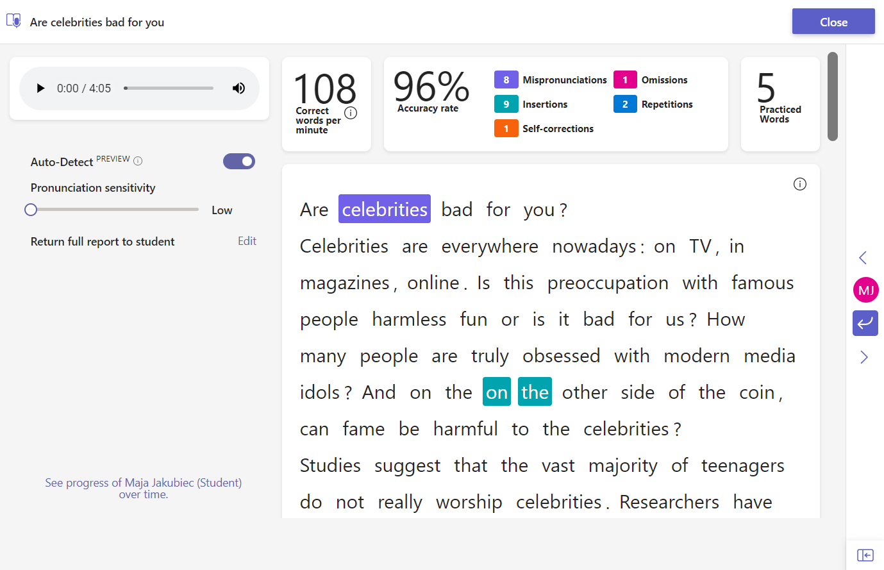Click the word preoccupation in the passage

608,283
